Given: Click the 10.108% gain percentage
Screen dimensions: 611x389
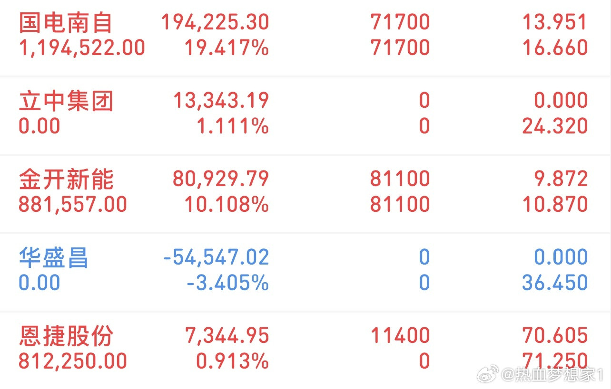Looking at the screenshot, I should pyautogui.click(x=227, y=205).
